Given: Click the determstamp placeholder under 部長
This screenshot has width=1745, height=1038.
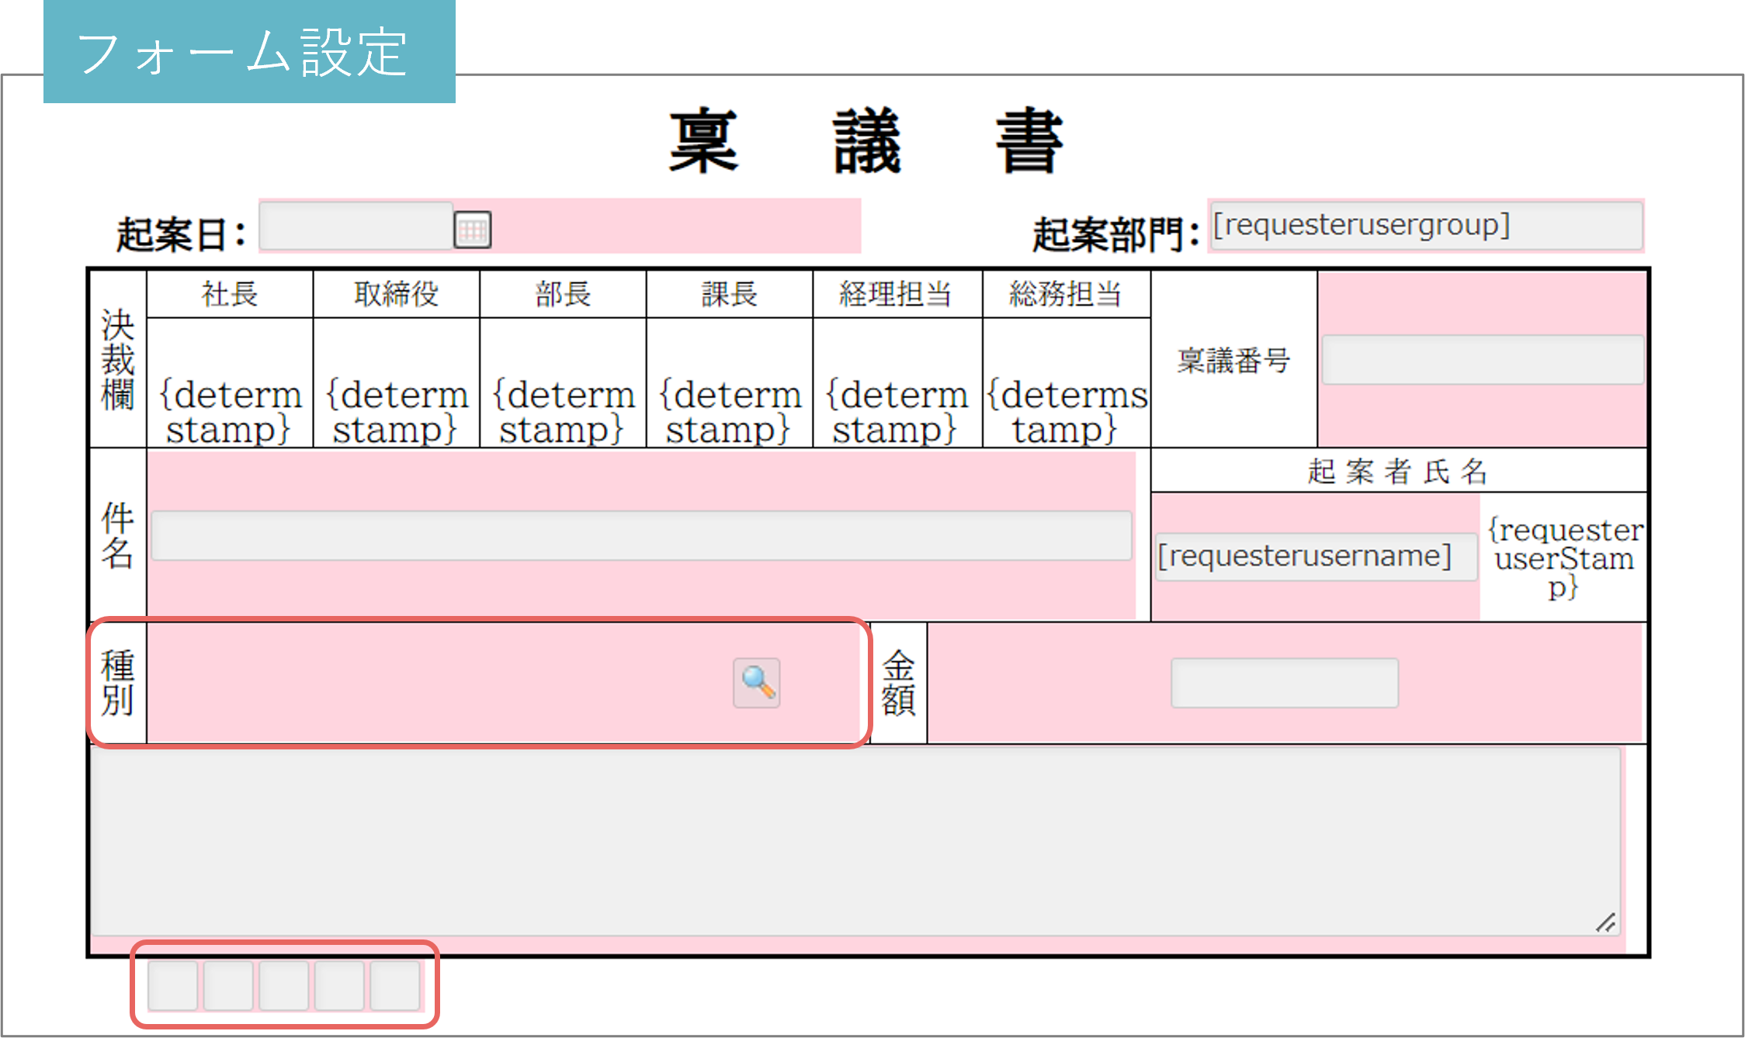Looking at the screenshot, I should [x=564, y=412].
